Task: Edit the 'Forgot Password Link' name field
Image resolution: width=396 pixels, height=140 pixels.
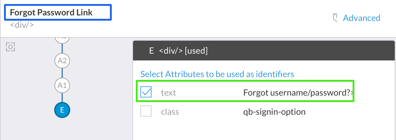Action: tap(58, 13)
